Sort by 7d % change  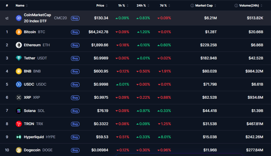(165, 6)
